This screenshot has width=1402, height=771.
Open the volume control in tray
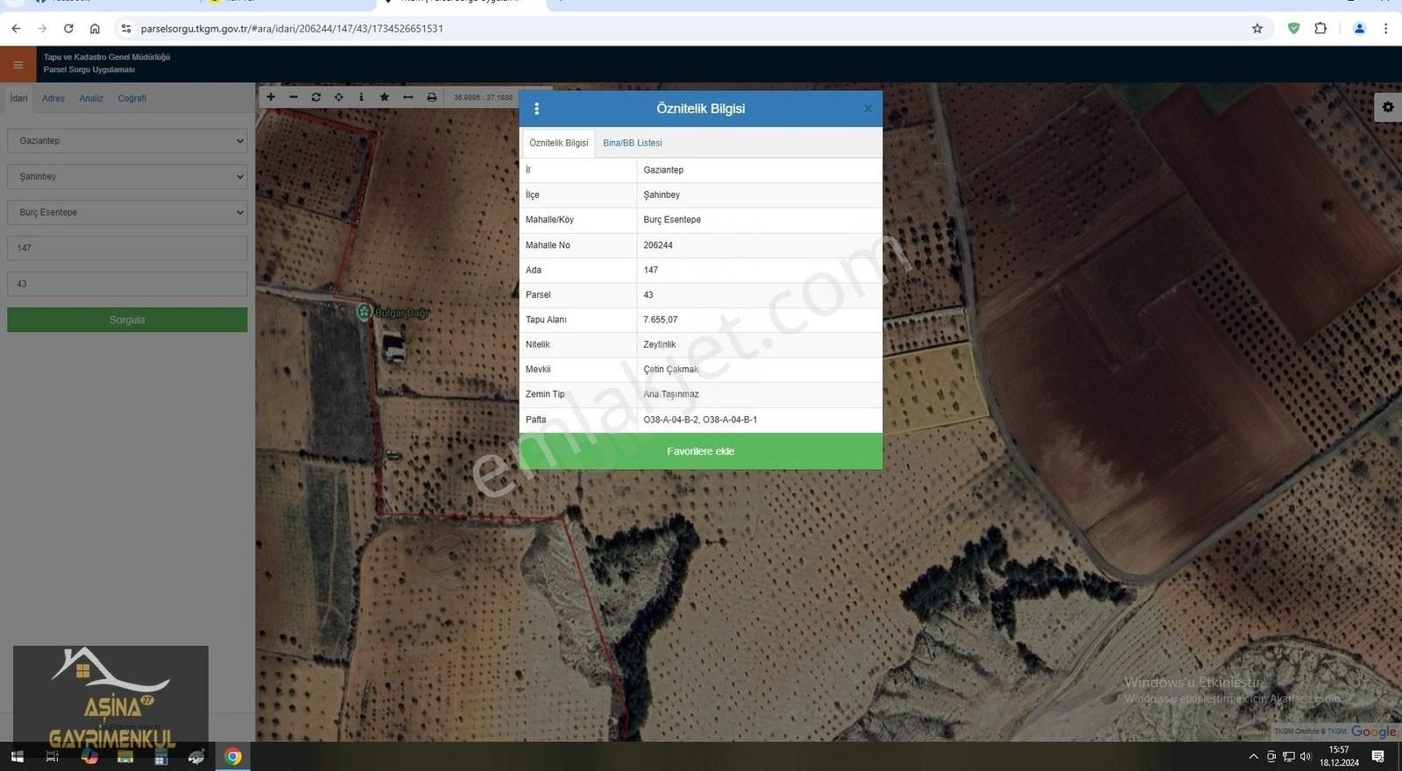[x=1306, y=756]
